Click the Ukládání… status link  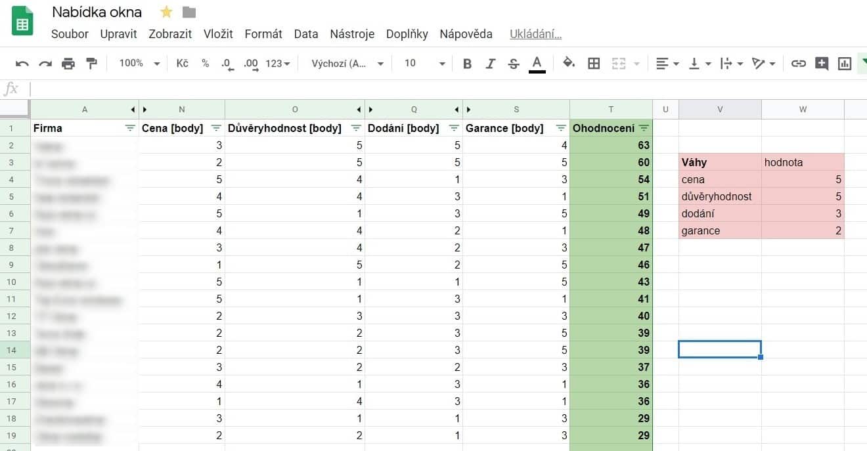[535, 34]
